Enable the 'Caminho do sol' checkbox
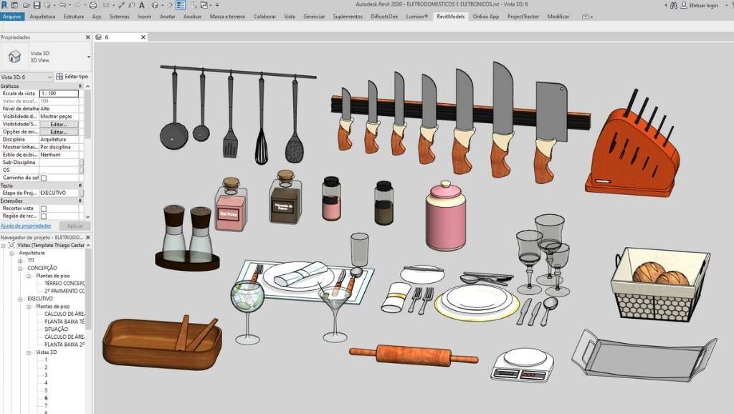Screen dimensions: 734x414 pyautogui.click(x=43, y=178)
